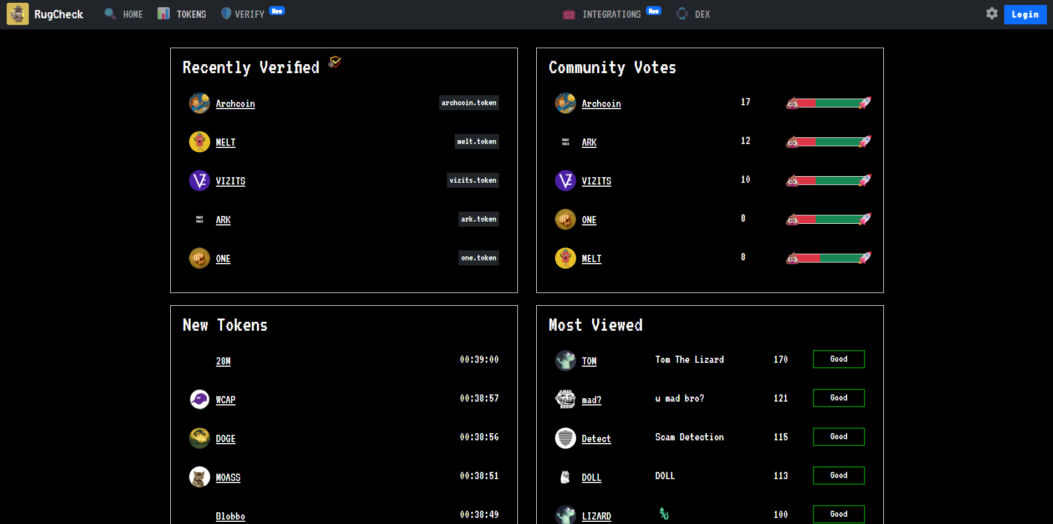Screen dimensions: 1053x524
Task: Click the MOASS cat avatar icon
Action: click(x=199, y=477)
